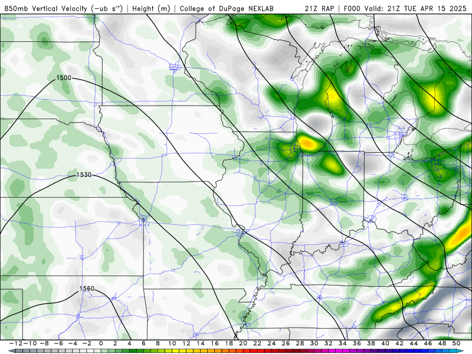The width and height of the screenshot is (472, 354).
Task: Click the -4 value on color scale
Action: pyautogui.click(x=73, y=343)
